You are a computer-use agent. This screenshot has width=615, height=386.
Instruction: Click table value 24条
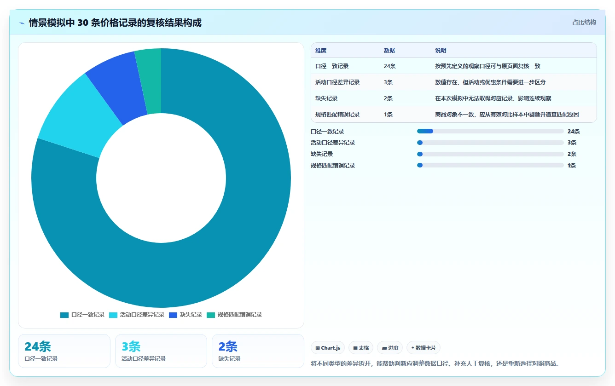[389, 66]
